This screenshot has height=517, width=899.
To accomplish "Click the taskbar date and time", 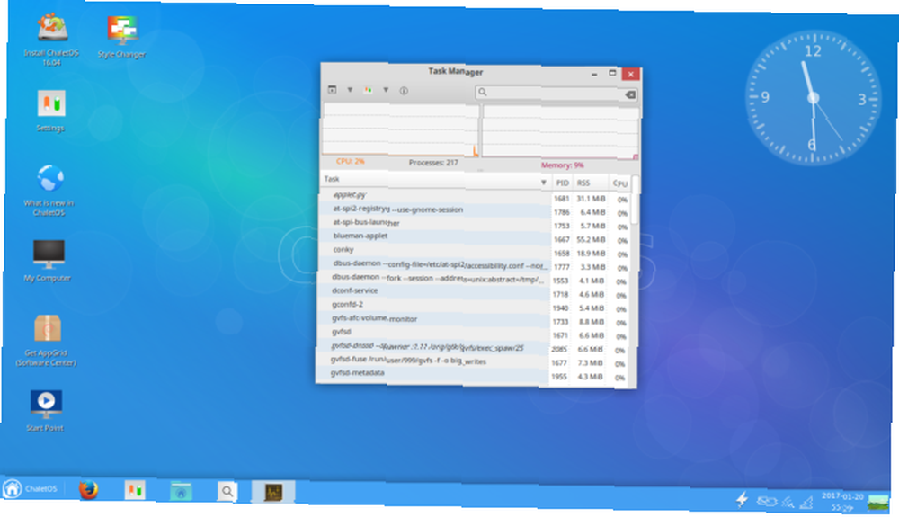I will (x=841, y=502).
